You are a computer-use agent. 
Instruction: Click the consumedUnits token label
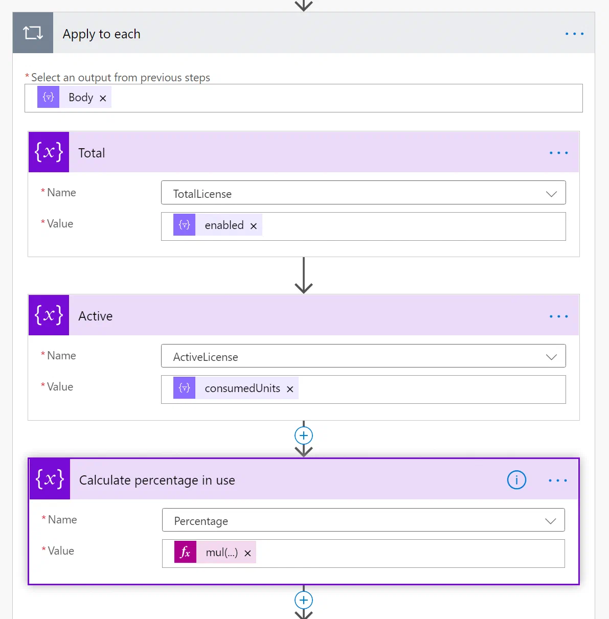[242, 388]
